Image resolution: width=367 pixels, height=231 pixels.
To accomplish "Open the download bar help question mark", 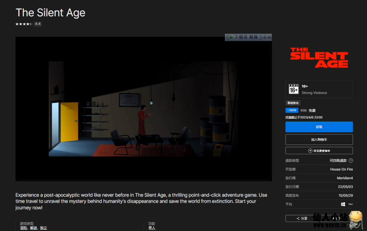I will click(x=264, y=37).
